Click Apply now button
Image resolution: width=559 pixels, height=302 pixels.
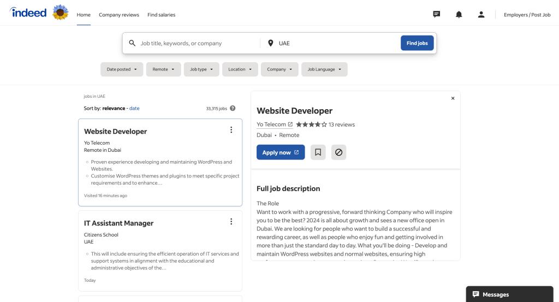[x=280, y=152]
